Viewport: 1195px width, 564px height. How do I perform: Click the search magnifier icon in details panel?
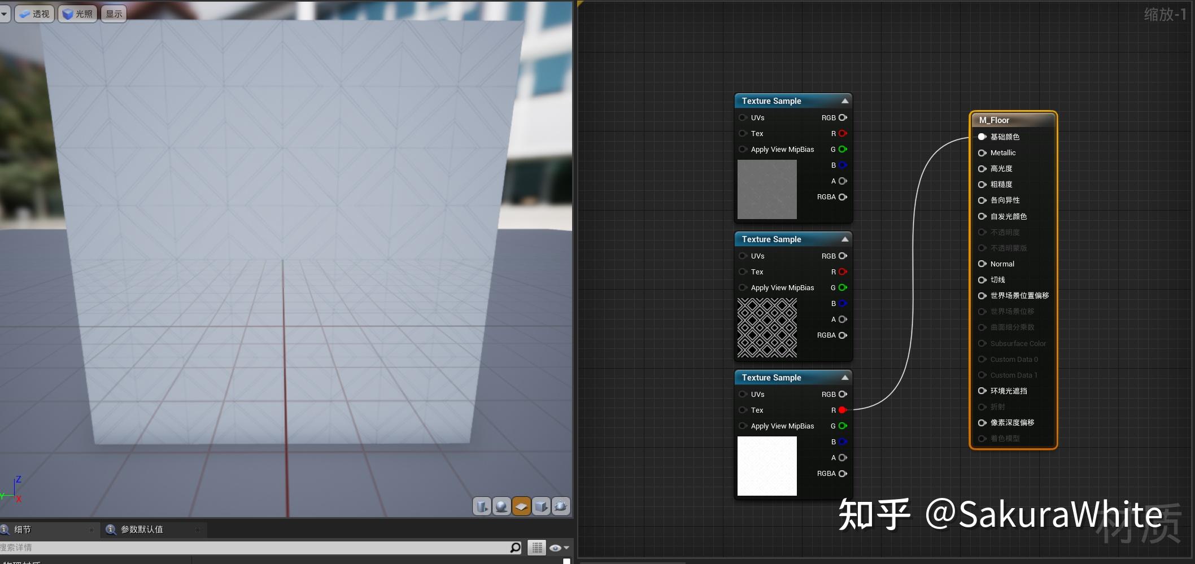point(515,547)
